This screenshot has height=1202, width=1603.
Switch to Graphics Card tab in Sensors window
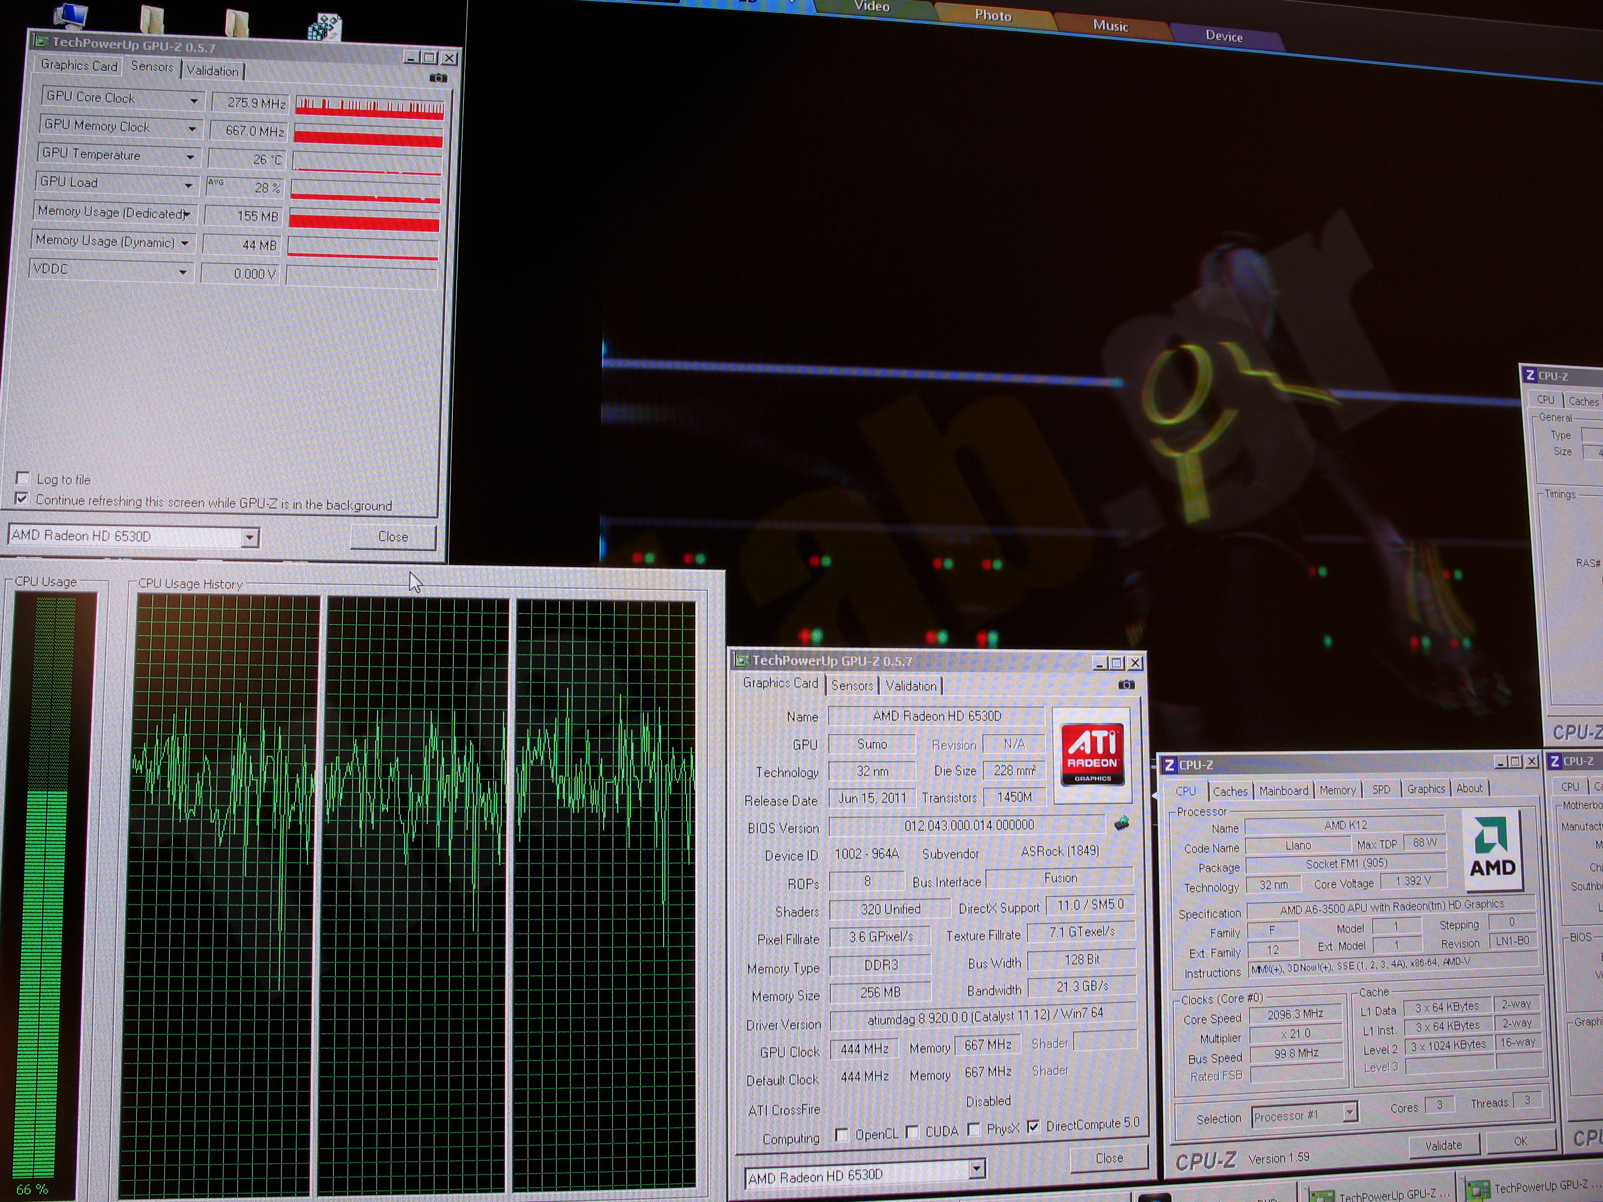tap(79, 65)
